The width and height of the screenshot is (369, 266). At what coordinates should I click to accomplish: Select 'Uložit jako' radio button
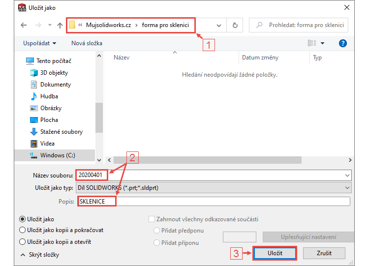[22, 219]
